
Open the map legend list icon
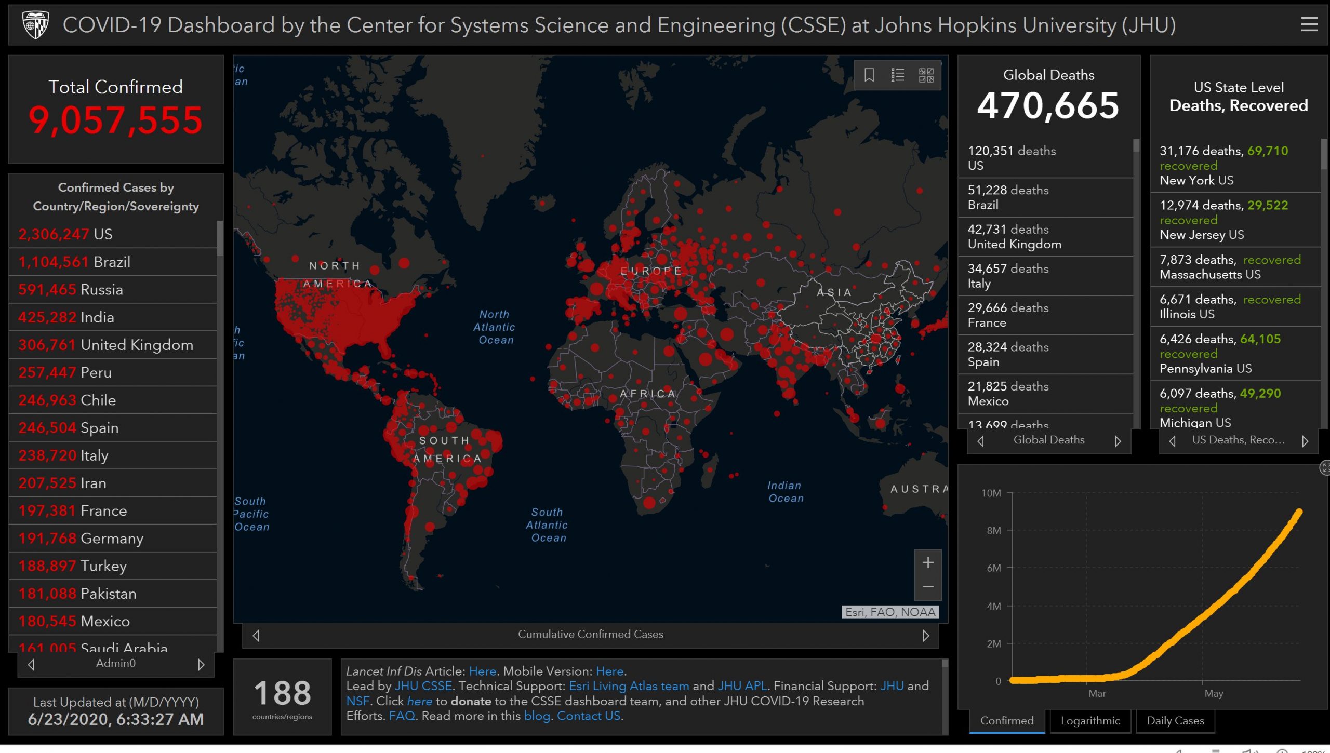[897, 75]
